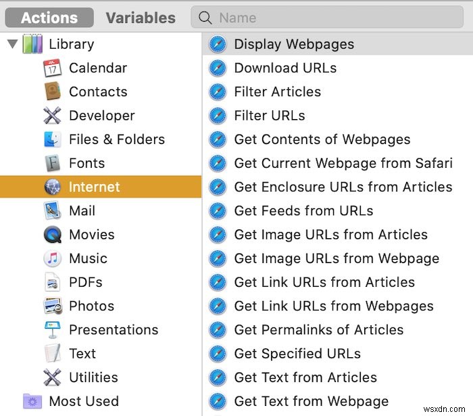Click the Library bookshelf icon
The image size is (473, 416).
pyautogui.click(x=32, y=44)
